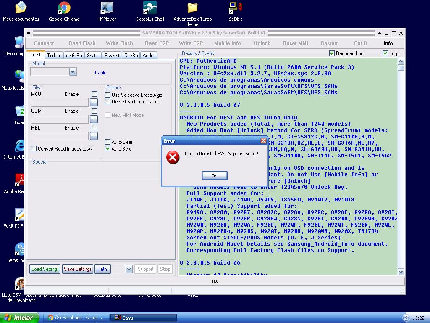This screenshot has width=430, height=323.
Task: Browse for MCU file
Action: 94,103
